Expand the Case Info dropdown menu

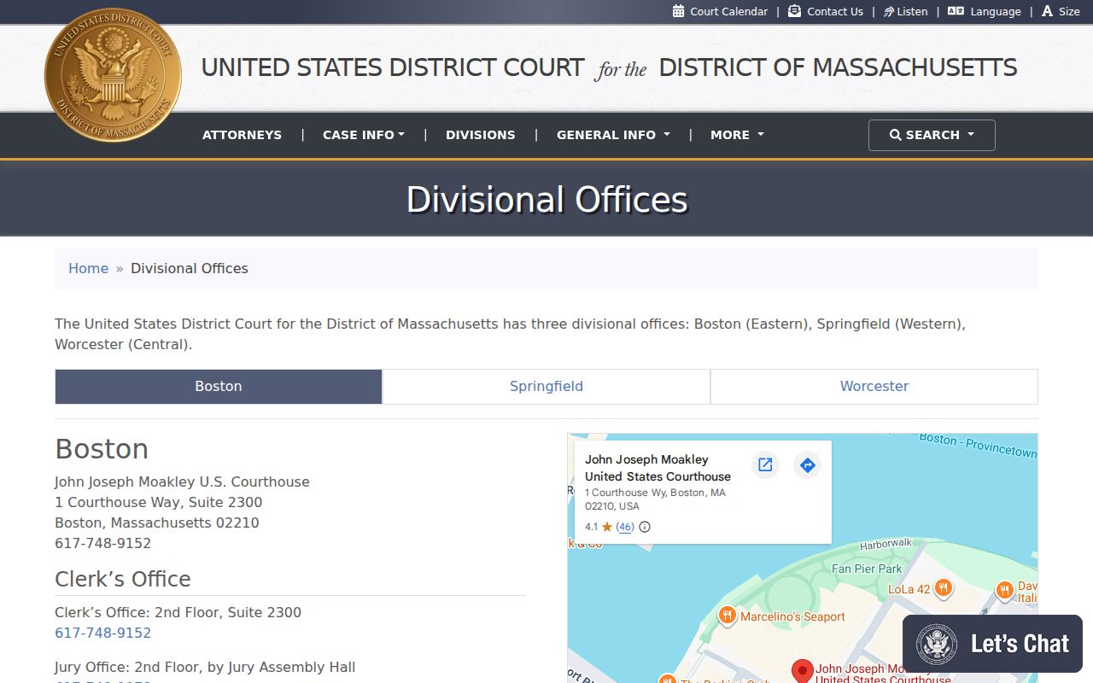pyautogui.click(x=364, y=135)
